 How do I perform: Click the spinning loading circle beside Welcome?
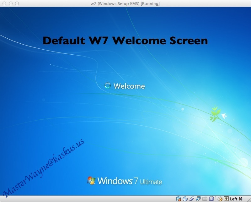(107, 85)
